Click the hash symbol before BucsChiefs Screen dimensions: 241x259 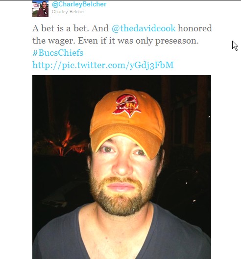click(35, 53)
